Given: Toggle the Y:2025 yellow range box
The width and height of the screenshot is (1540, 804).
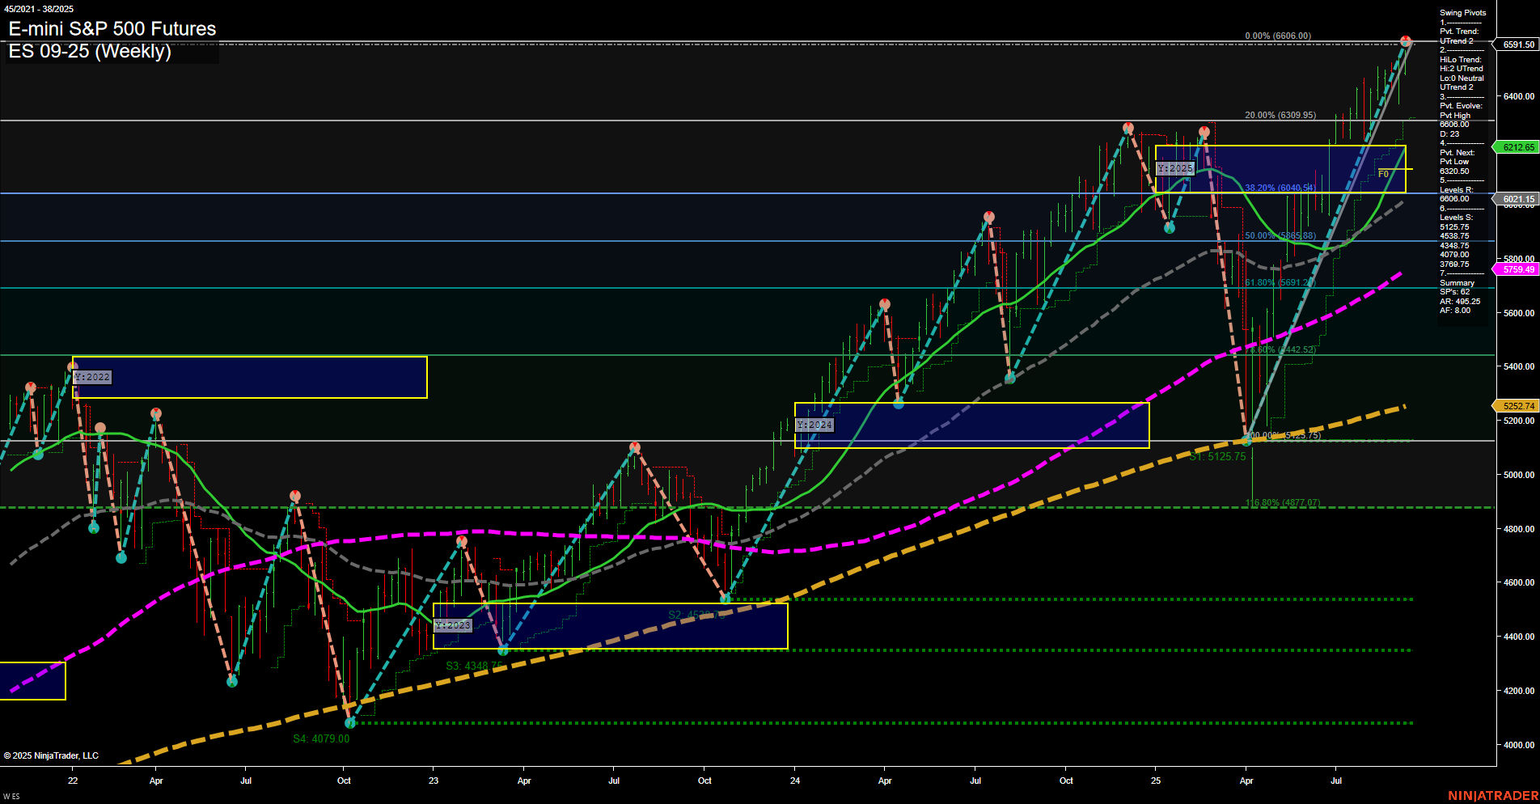Looking at the screenshot, I should [x=1177, y=169].
